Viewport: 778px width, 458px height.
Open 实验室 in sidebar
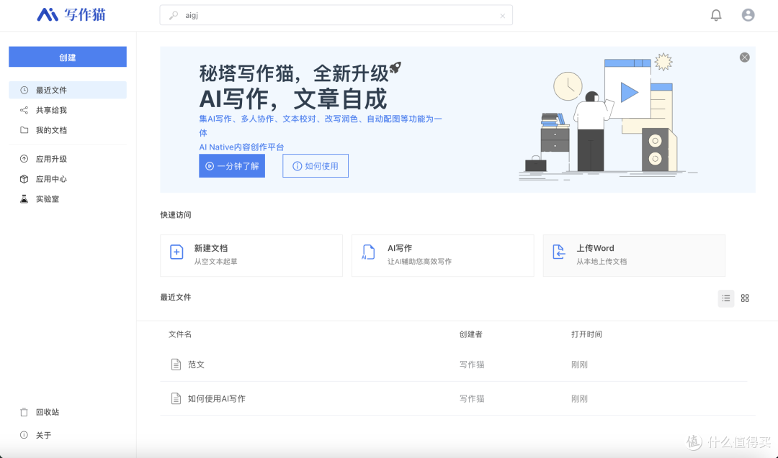coord(68,199)
